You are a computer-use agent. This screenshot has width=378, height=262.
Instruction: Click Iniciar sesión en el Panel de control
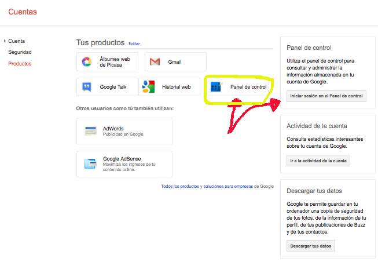pos(326,96)
